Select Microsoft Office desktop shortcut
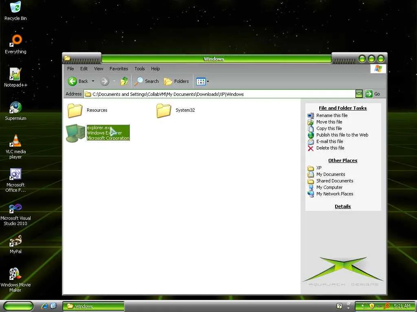The image size is (417, 312). [15, 180]
